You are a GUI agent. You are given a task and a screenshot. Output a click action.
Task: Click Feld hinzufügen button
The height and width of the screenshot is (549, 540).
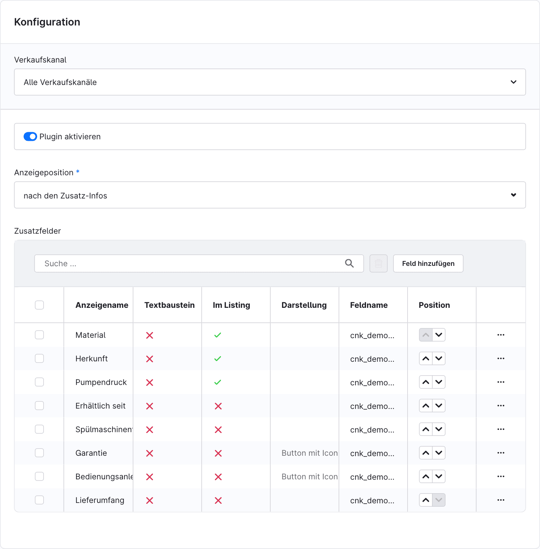point(428,263)
